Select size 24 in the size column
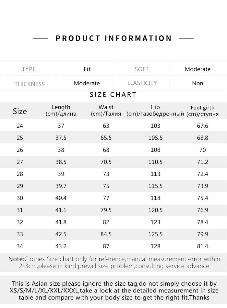This screenshot has width=227, height=308. tap(20, 126)
